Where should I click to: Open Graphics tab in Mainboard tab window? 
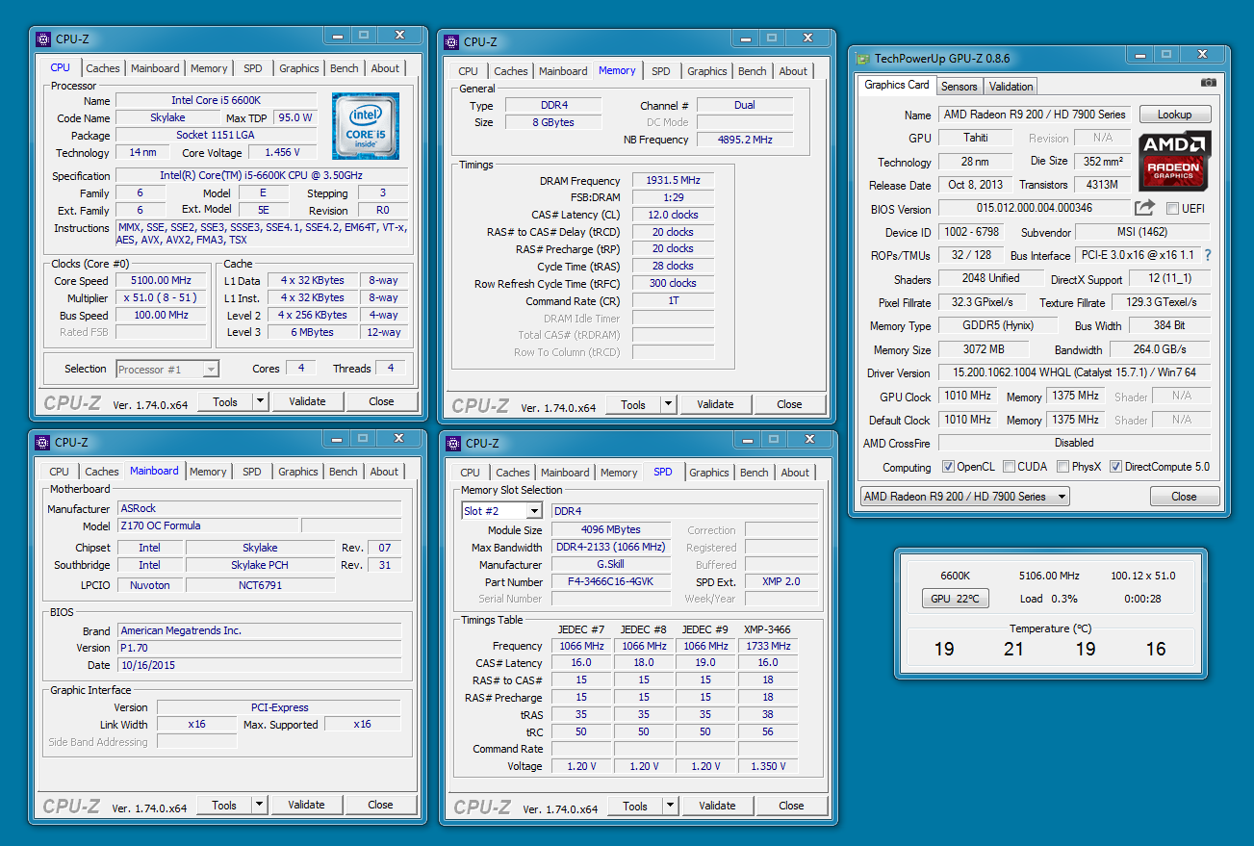pyautogui.click(x=298, y=472)
